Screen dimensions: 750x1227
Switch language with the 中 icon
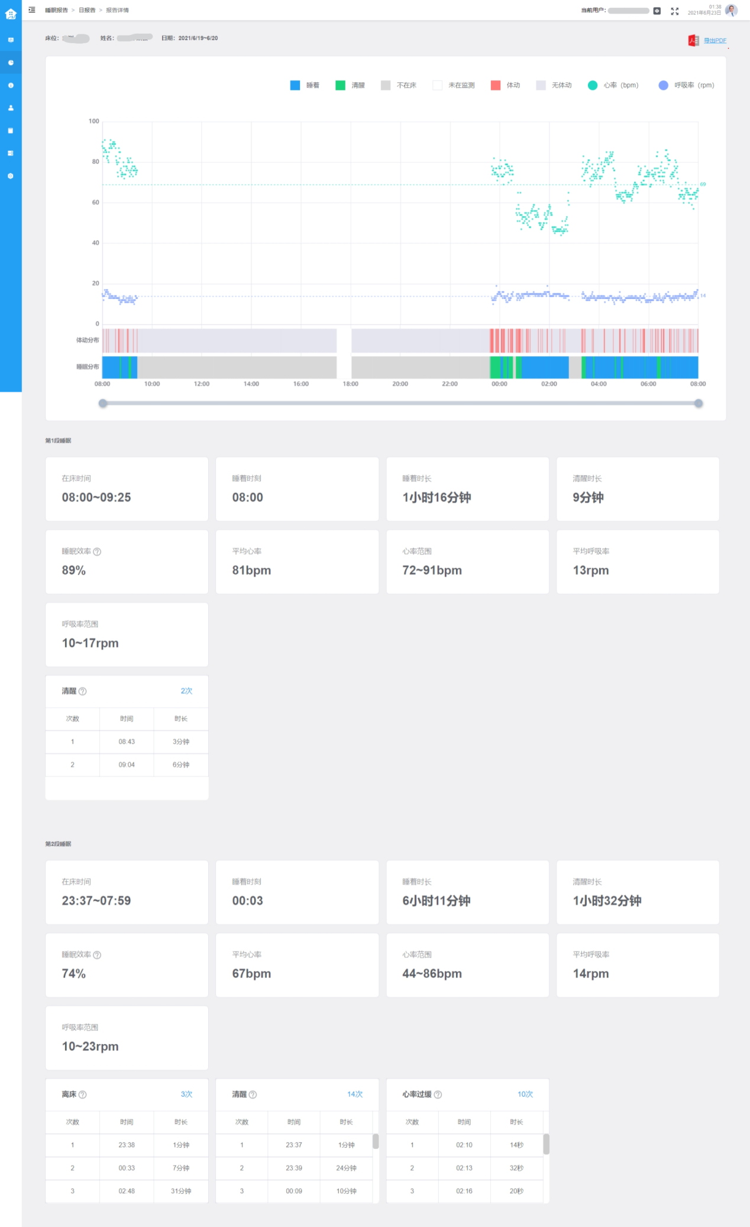[657, 11]
